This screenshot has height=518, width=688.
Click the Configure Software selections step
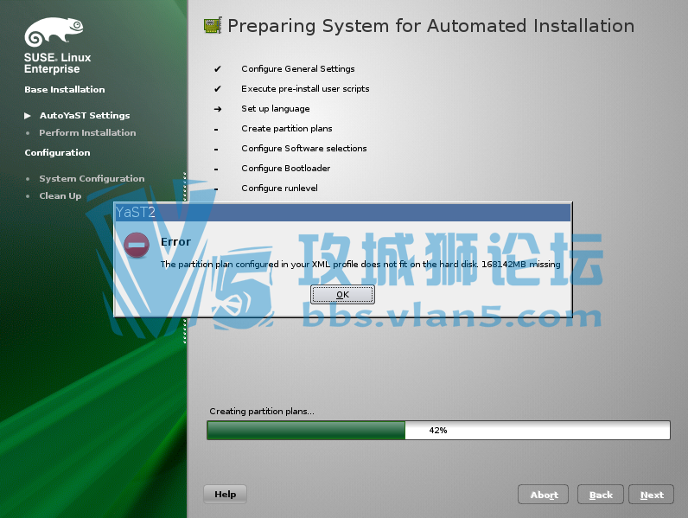coord(304,149)
